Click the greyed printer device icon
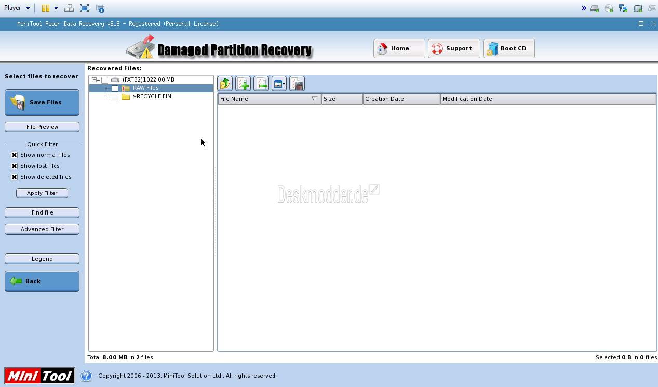 652,8
